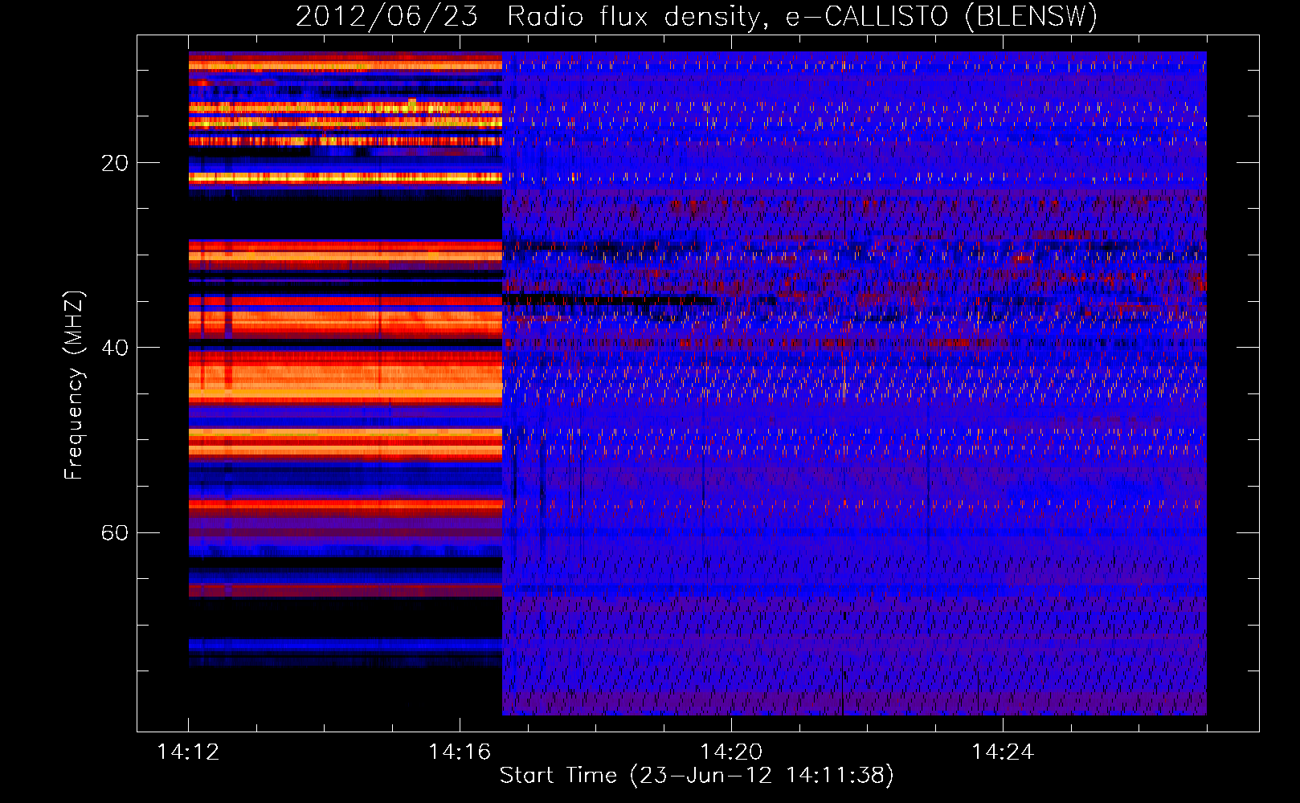Viewport: 1300px width, 803px height.
Task: Click the 14:24 time tick label
Action: coord(1003,752)
